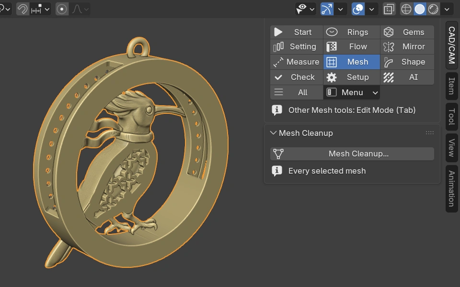Collapse the Mesh Cleanup panel
The width and height of the screenshot is (460, 287).
coord(273,133)
